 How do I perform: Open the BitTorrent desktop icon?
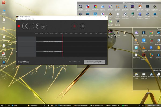pyautogui.click(x=136, y=34)
